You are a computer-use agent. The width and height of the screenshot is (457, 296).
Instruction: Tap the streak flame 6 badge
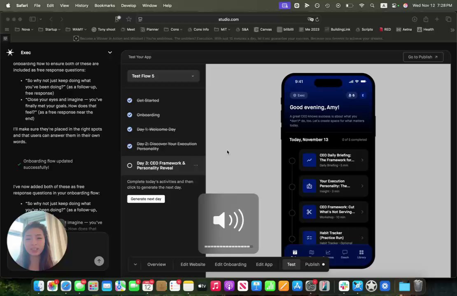[352, 95]
